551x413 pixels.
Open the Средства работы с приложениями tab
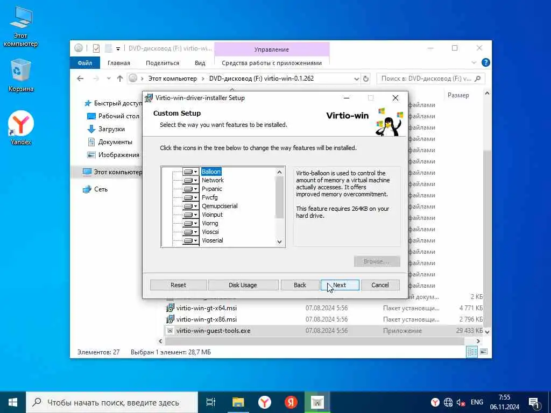[272, 63]
